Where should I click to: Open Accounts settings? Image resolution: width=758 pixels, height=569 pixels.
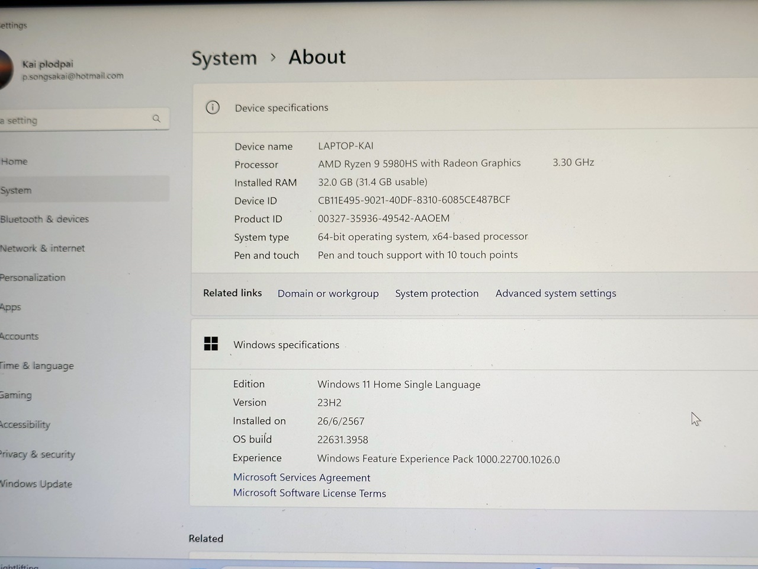pos(20,336)
